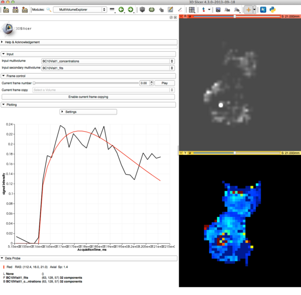Expand the Help & Acknowledgement section

click(89, 42)
